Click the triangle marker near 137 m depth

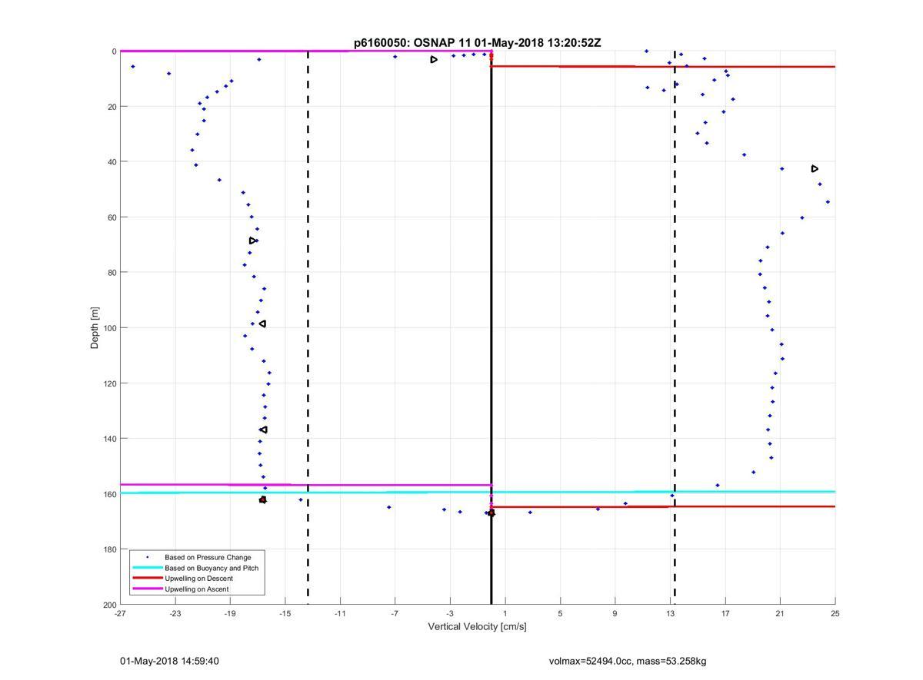[x=263, y=430]
